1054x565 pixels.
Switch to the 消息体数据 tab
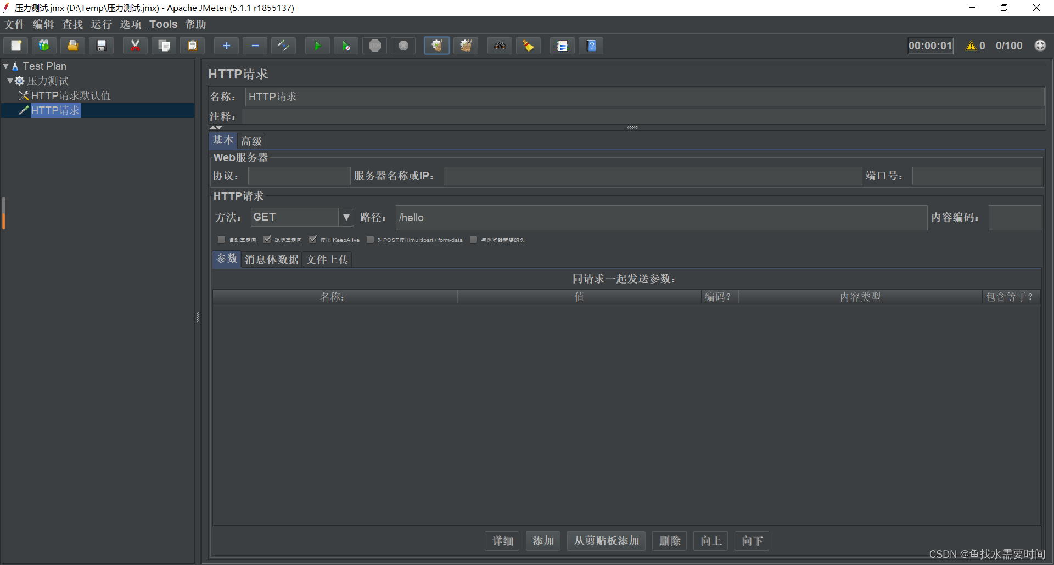tap(272, 259)
